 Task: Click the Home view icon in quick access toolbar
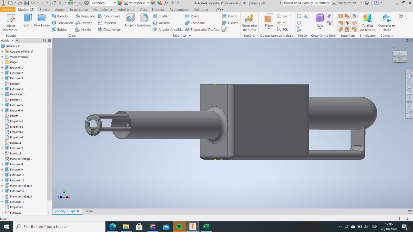click(x=54, y=3)
